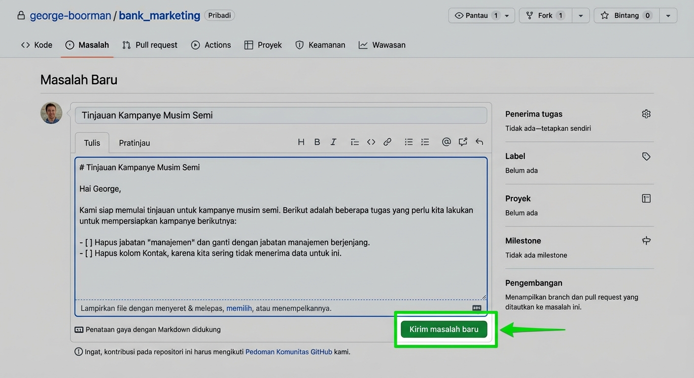The height and width of the screenshot is (378, 694).
Task: Switch to the Pratinjau tab
Action: pos(135,143)
